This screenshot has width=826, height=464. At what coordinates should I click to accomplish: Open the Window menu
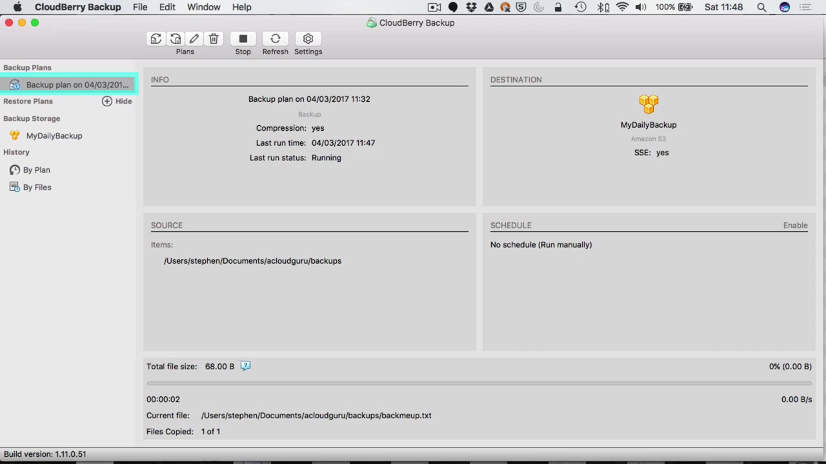coord(204,7)
